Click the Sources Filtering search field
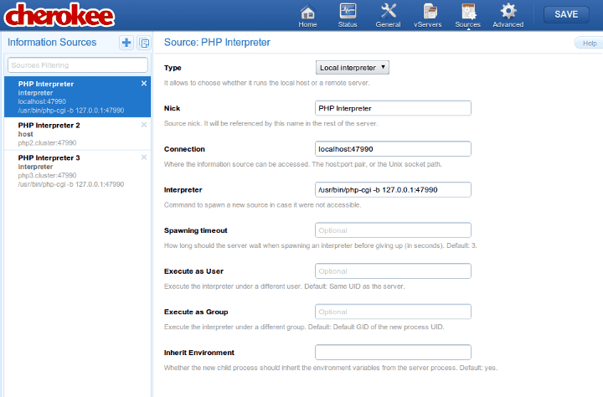 coord(77,64)
